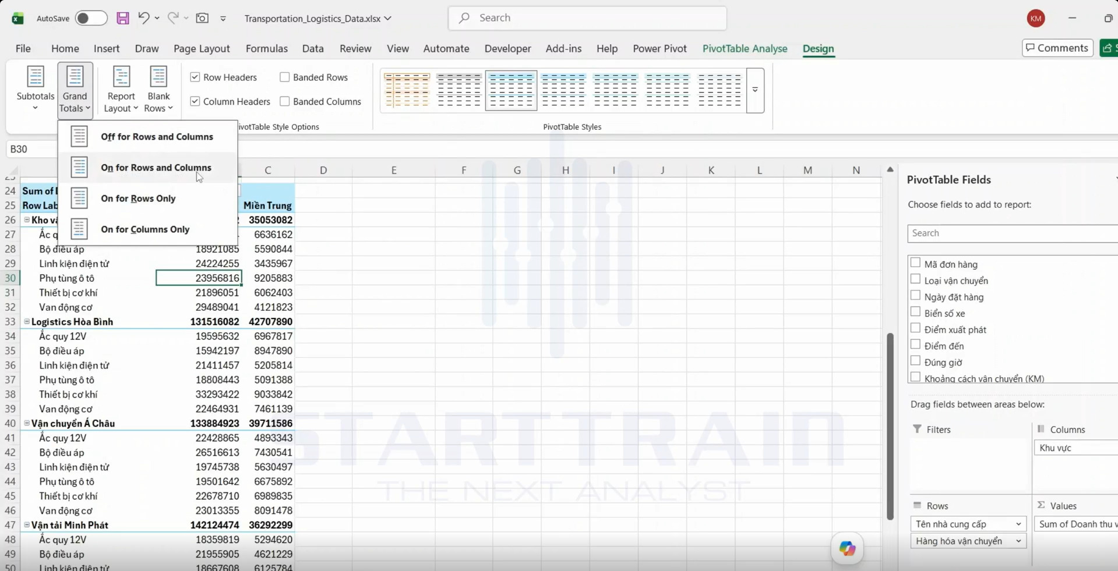Open the Subtotals button in ribbon

tap(36, 88)
